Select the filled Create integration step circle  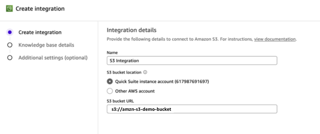point(10,32)
